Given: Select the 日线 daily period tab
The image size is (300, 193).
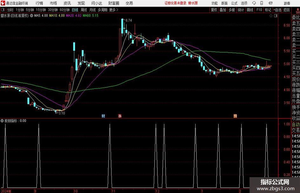Looking at the screenshot, I should (x=75, y=10).
